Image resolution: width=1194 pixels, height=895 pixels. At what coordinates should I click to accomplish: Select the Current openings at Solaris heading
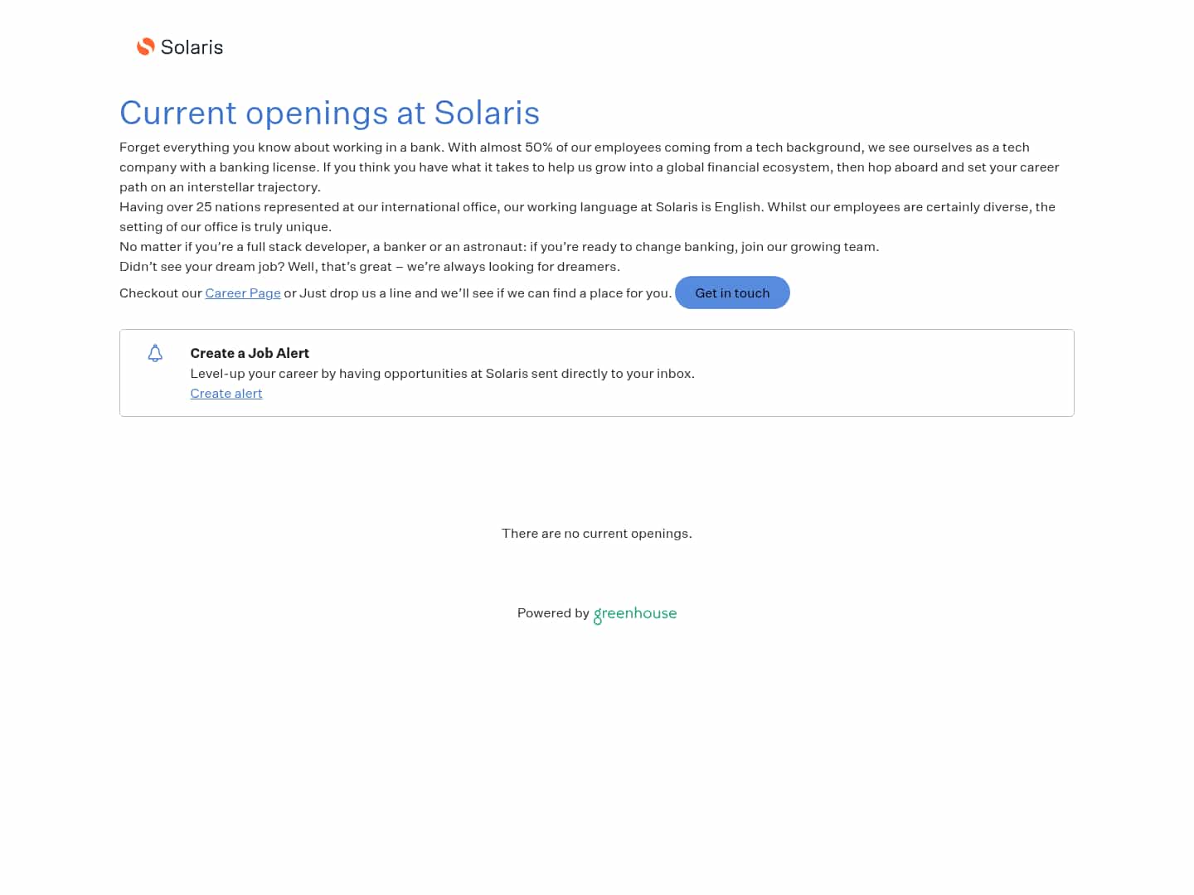click(x=330, y=113)
